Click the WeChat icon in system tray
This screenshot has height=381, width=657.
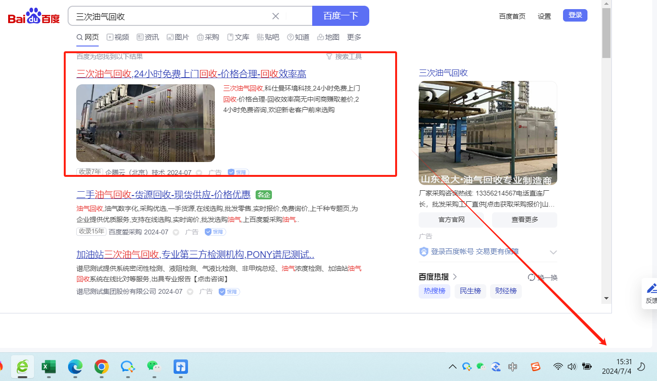tap(481, 367)
